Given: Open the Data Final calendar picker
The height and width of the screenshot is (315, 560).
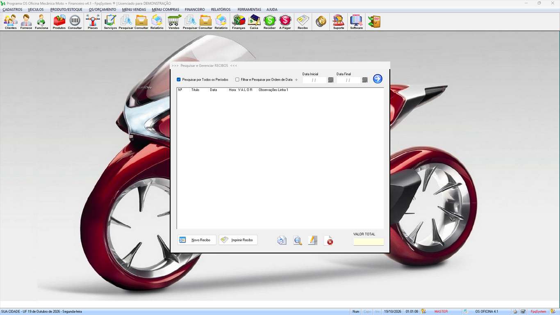Looking at the screenshot, I should [x=365, y=80].
